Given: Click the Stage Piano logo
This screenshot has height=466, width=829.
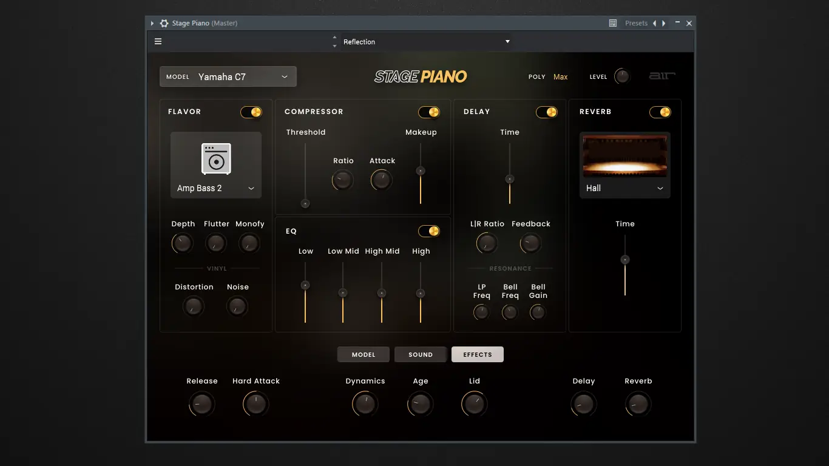Looking at the screenshot, I should pos(421,76).
